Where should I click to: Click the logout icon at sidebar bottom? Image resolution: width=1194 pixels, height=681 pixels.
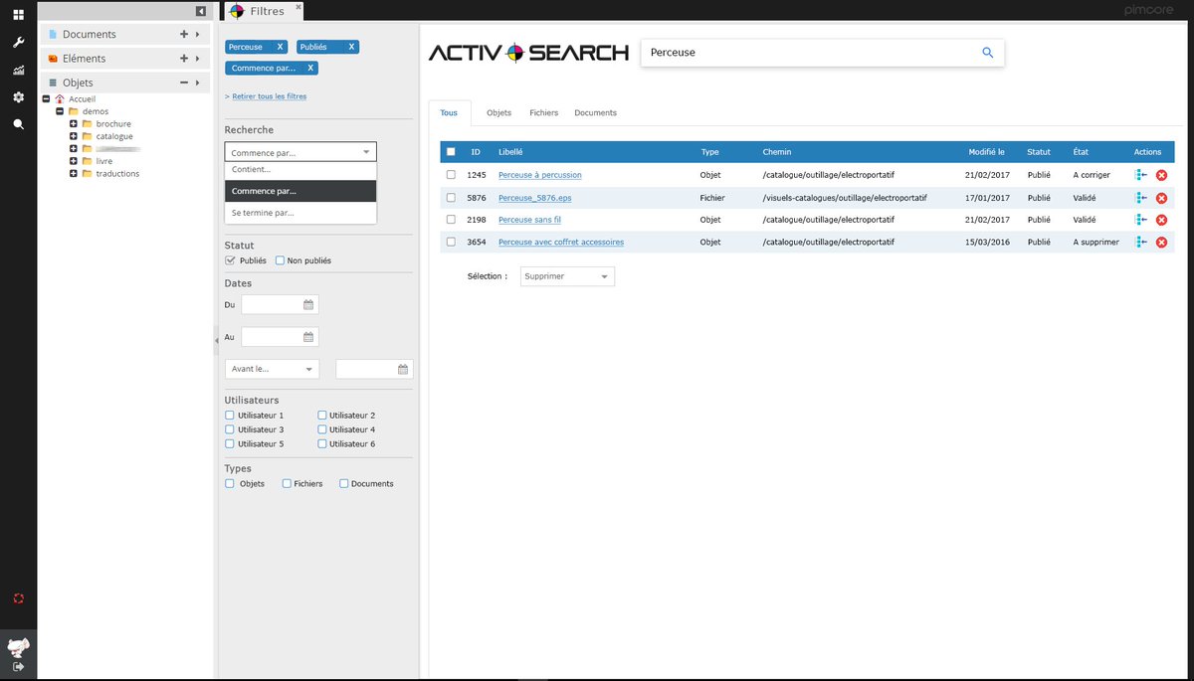pyautogui.click(x=18, y=666)
